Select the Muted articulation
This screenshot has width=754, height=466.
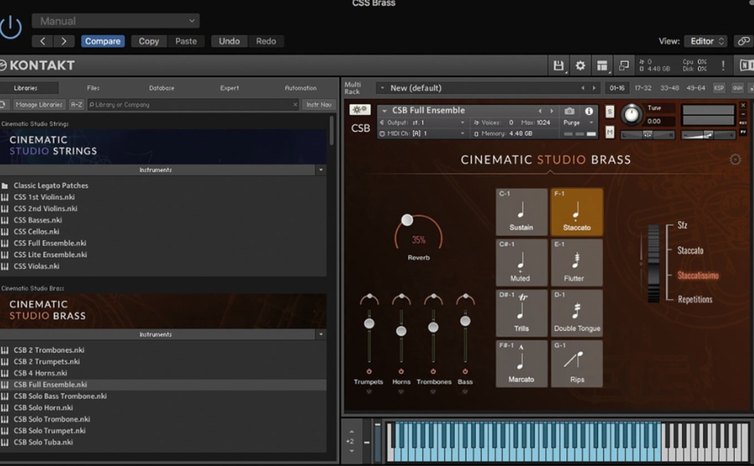click(521, 262)
